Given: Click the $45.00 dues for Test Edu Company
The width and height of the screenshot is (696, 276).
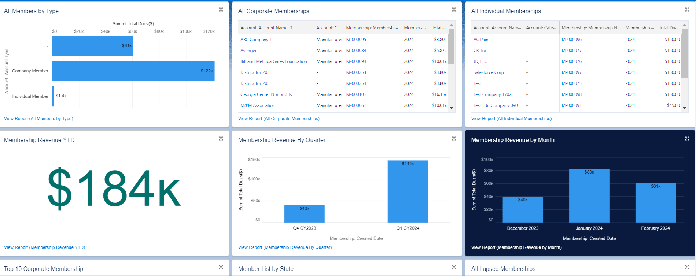Looking at the screenshot, I should point(673,105).
